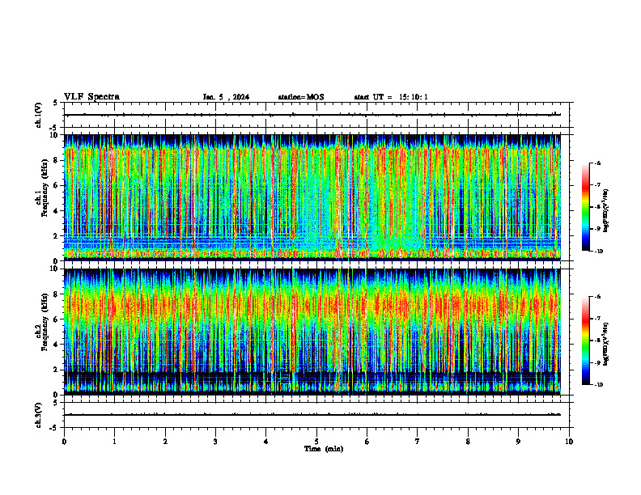
Task: Click the ch.2 spectrogram color bar
Action: [586, 341]
